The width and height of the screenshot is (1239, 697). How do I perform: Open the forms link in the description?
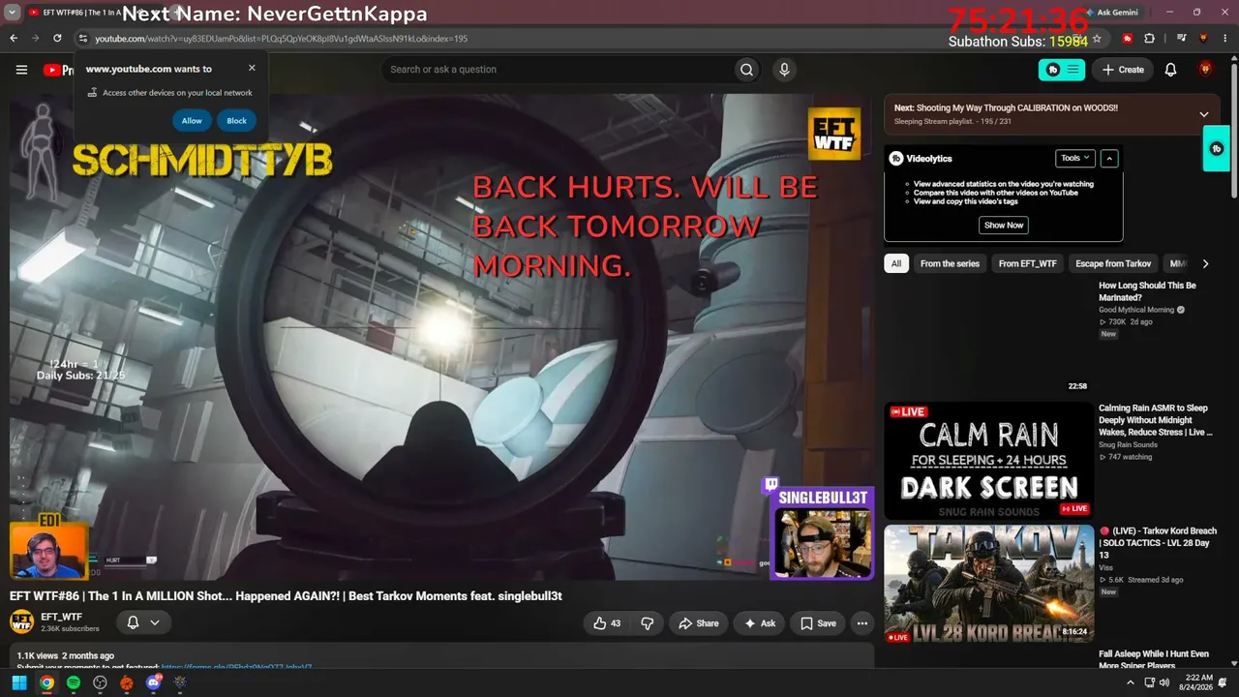(237, 666)
